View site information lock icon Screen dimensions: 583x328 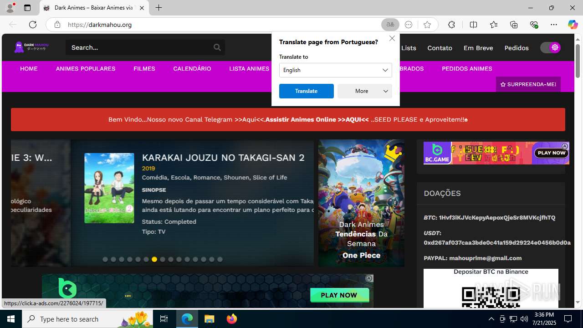(x=57, y=25)
